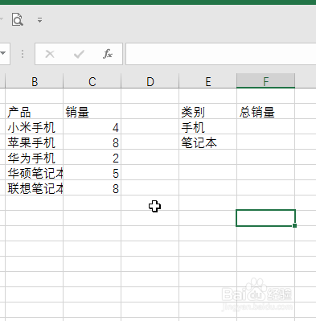Select category cell 笔记本 in column E
Image resolution: width=316 pixels, height=321 pixels.
pyautogui.click(x=208, y=142)
